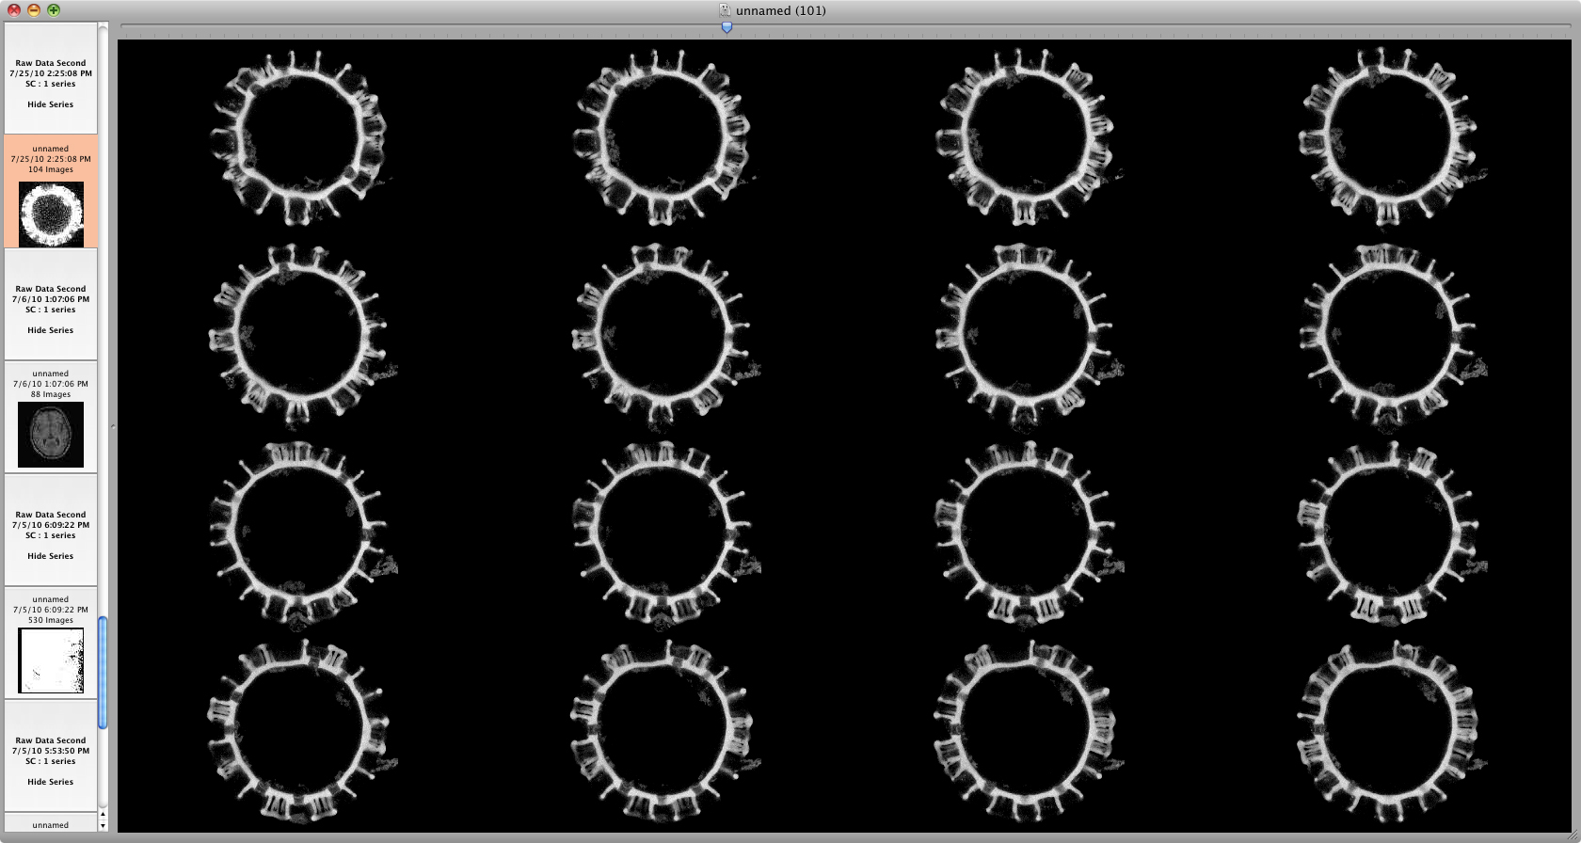Select the image tile in fourth row, second column
The width and height of the screenshot is (1581, 843).
tap(663, 733)
